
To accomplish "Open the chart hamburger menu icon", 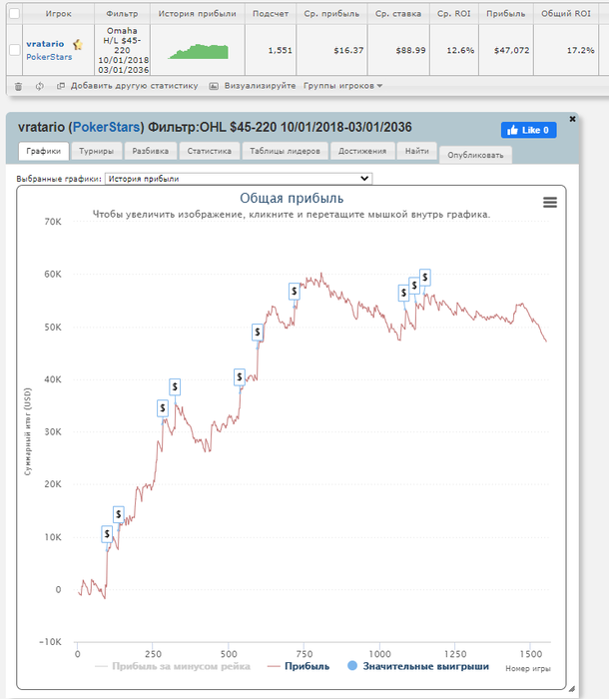I will [550, 203].
